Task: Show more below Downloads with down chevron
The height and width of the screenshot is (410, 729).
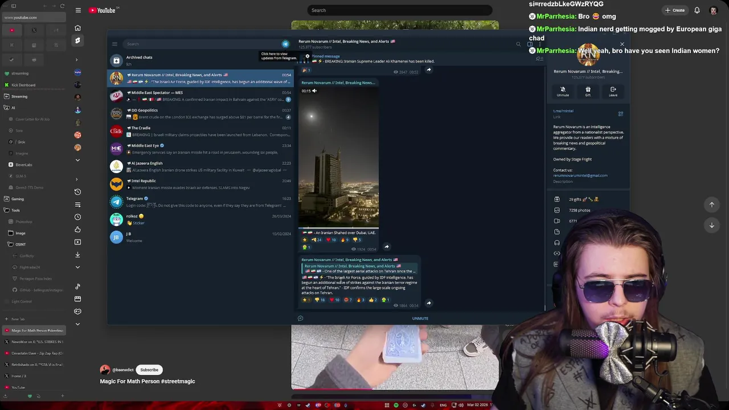Action: coord(77,267)
